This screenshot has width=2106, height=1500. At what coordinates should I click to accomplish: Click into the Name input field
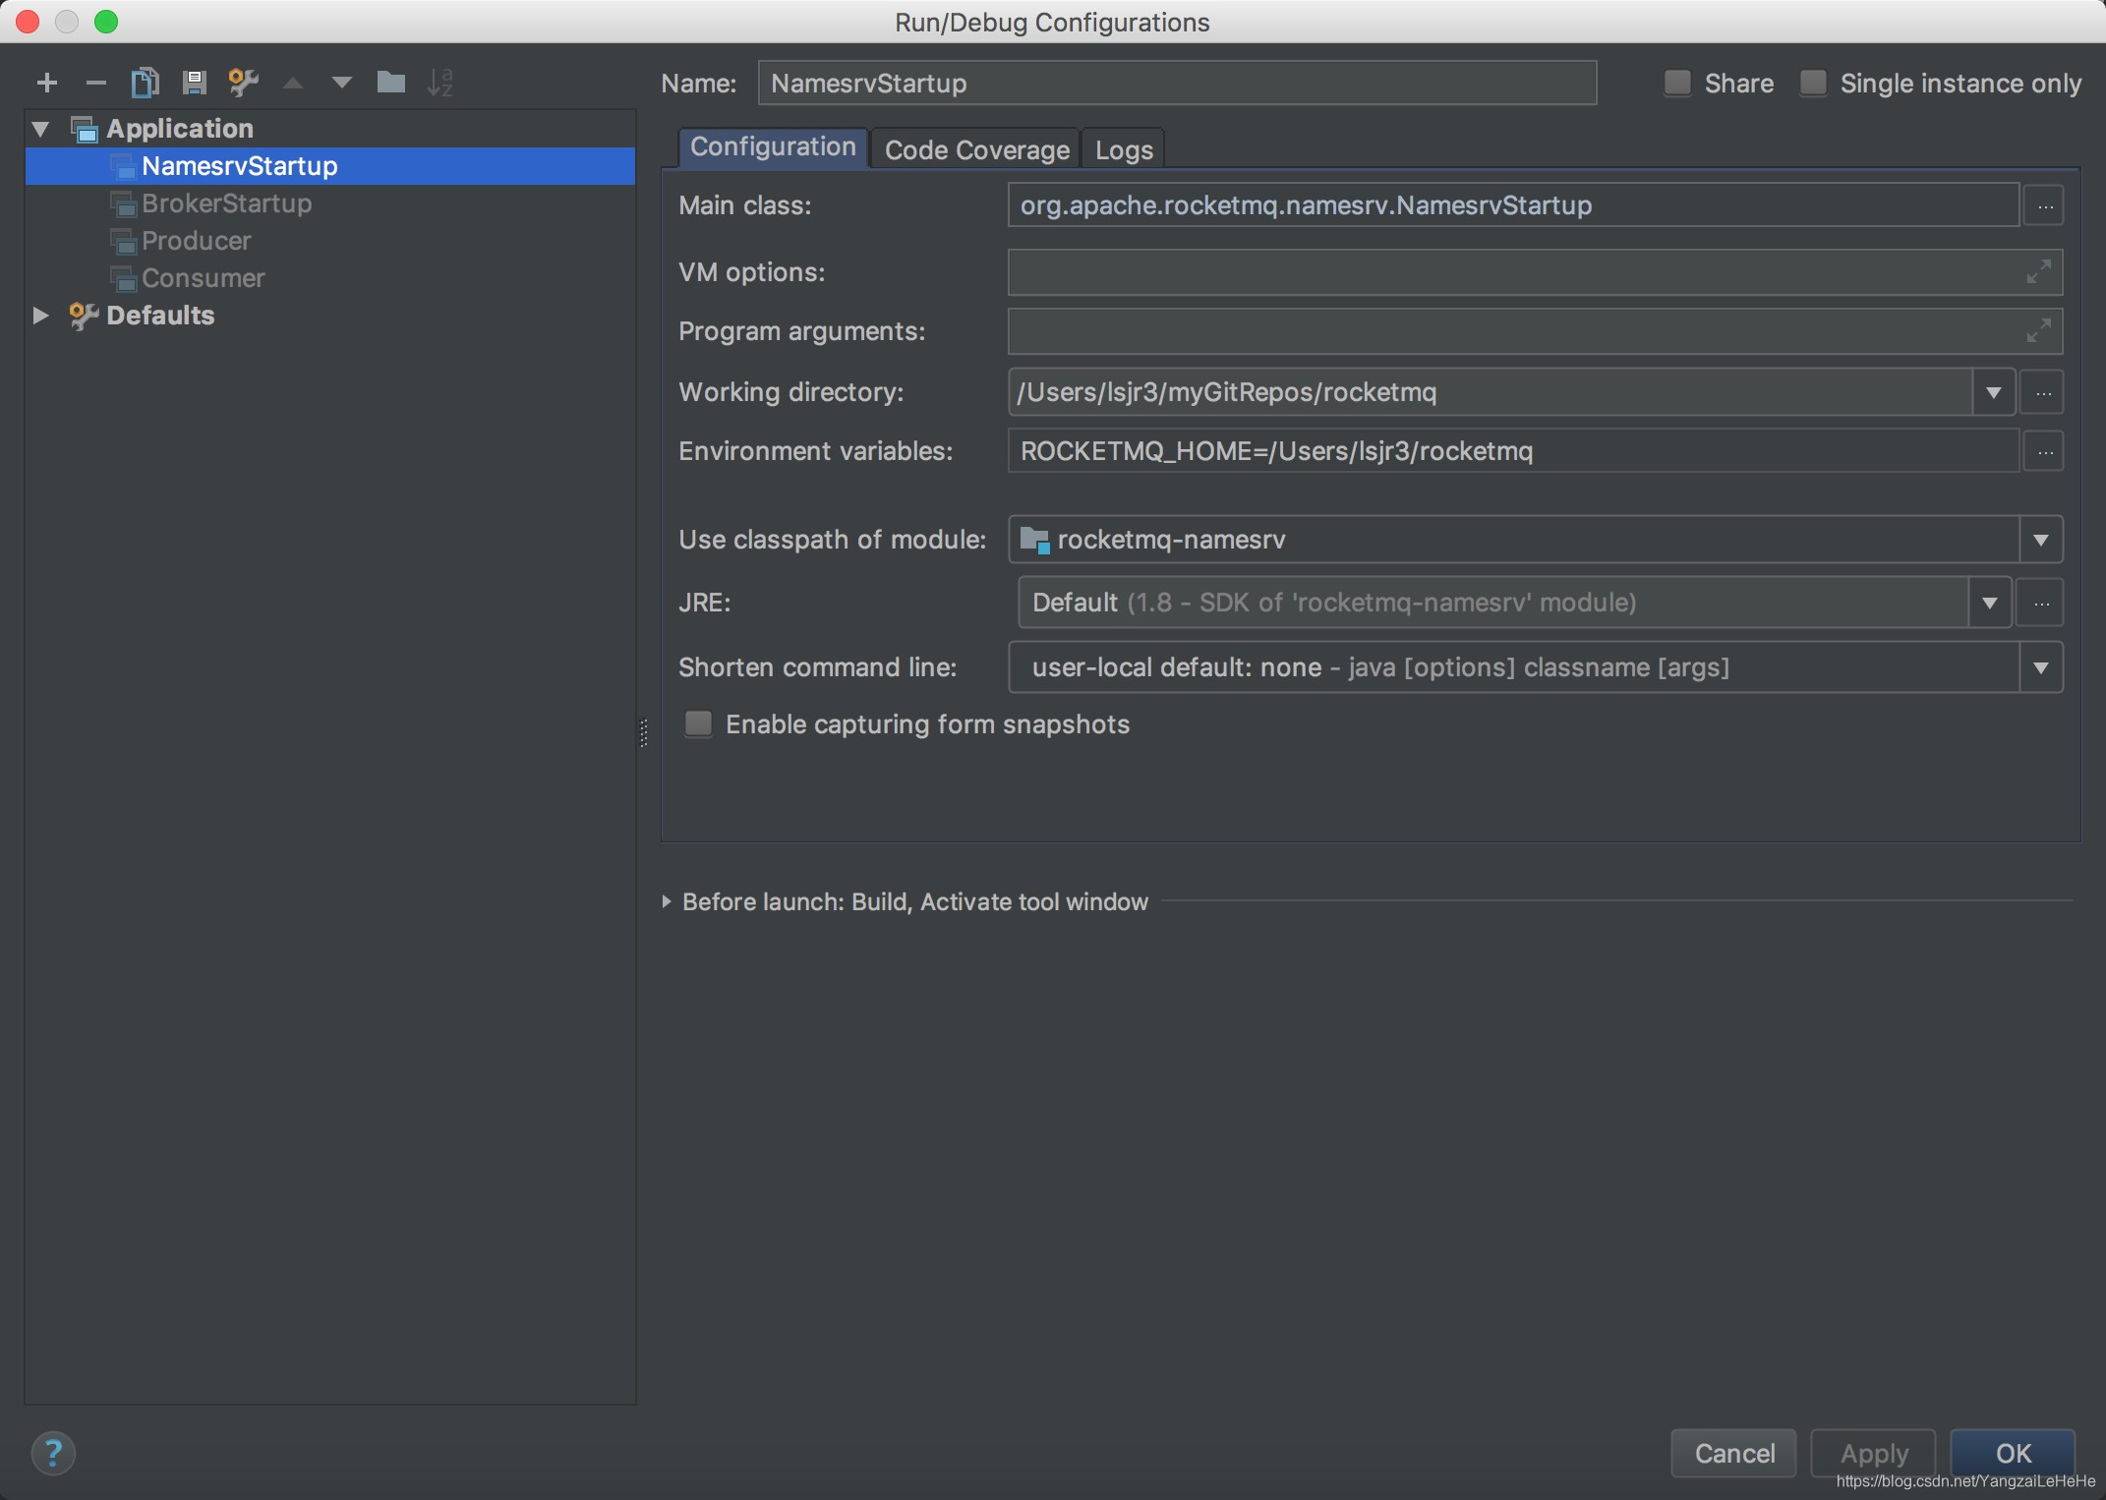1177,83
